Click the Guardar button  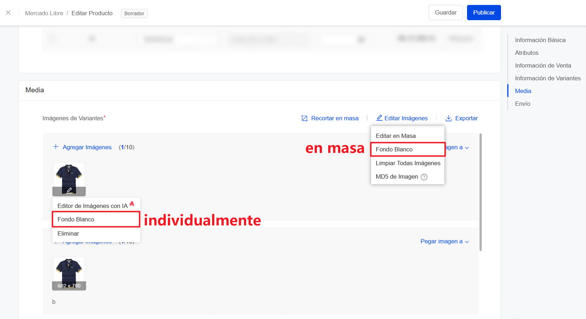click(445, 12)
